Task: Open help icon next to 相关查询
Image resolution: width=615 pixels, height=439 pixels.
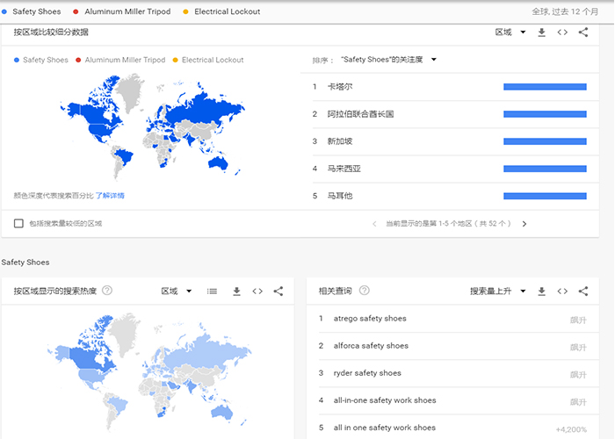Action: (364, 291)
